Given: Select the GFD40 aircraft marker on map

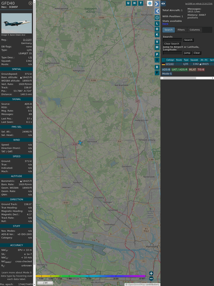Looking at the screenshot, I should click(80, 142).
